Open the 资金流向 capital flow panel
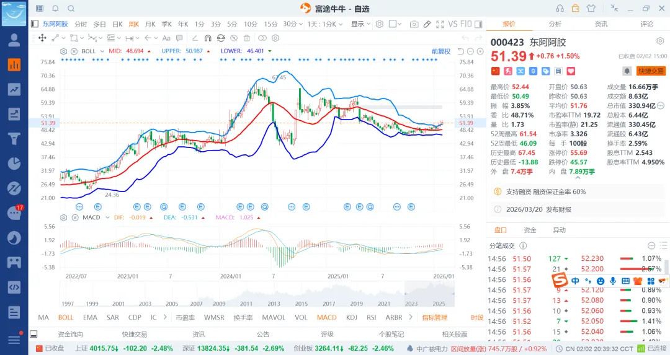This screenshot has width=670, height=355. tap(70, 335)
